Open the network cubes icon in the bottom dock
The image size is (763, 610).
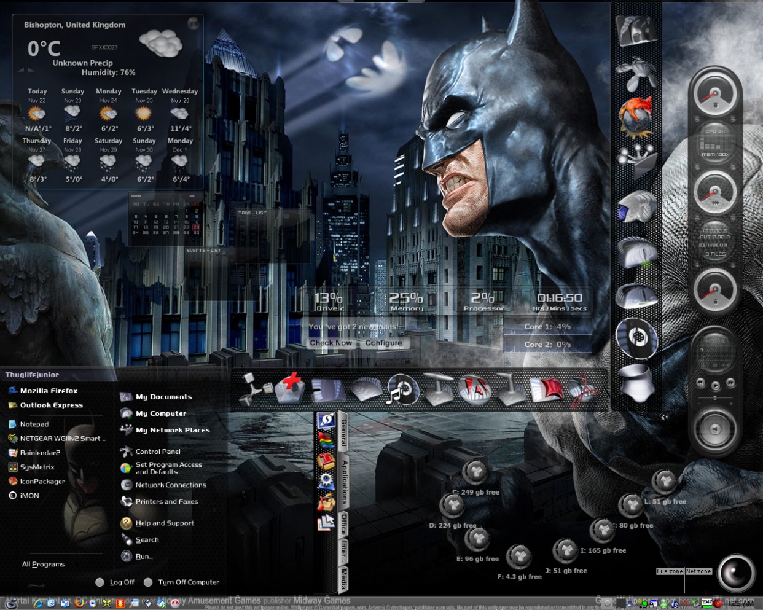(255, 389)
